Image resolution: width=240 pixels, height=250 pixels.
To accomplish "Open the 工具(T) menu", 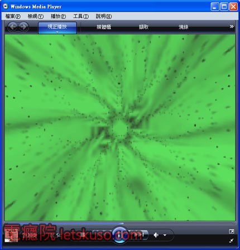I will [x=81, y=16].
